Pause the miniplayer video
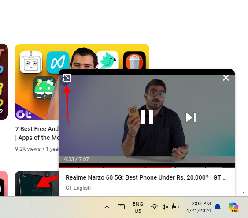Viewport: 248px width, 218px height. click(x=147, y=117)
